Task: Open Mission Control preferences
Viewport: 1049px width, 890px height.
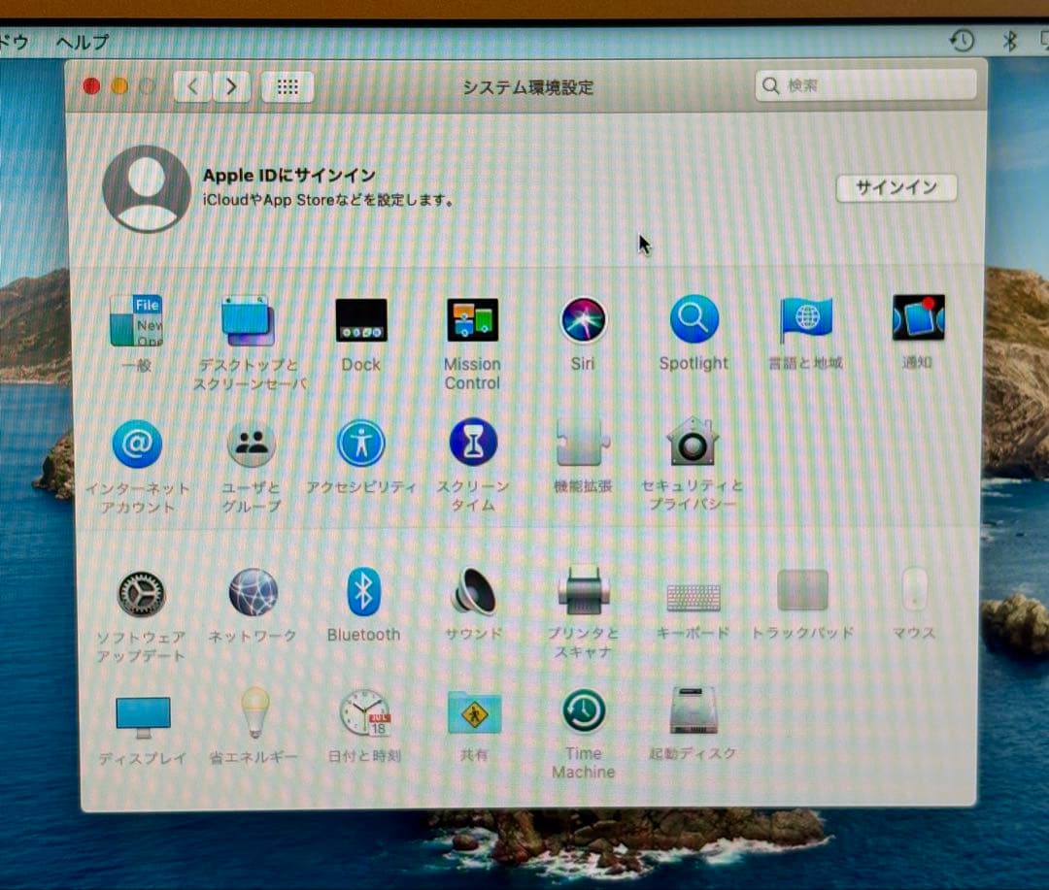Action: click(x=471, y=320)
